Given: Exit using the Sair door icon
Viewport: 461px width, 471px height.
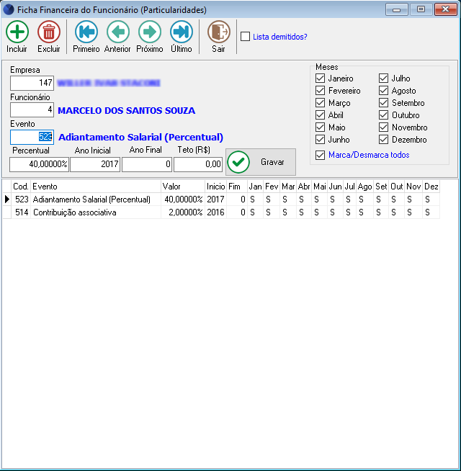Looking at the screenshot, I should point(218,32).
